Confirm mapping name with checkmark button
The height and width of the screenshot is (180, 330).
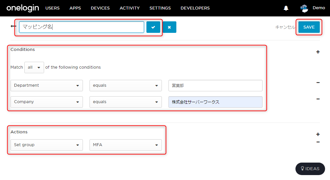point(153,27)
